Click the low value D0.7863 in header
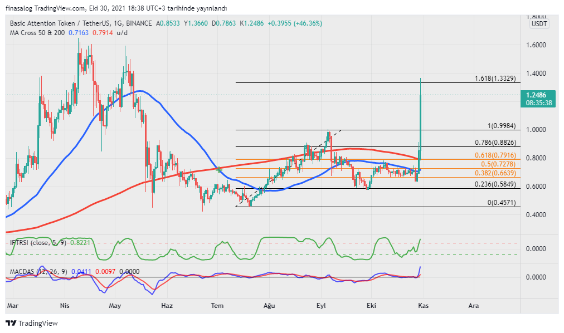The height and width of the screenshot is (333, 564). pyautogui.click(x=223, y=23)
